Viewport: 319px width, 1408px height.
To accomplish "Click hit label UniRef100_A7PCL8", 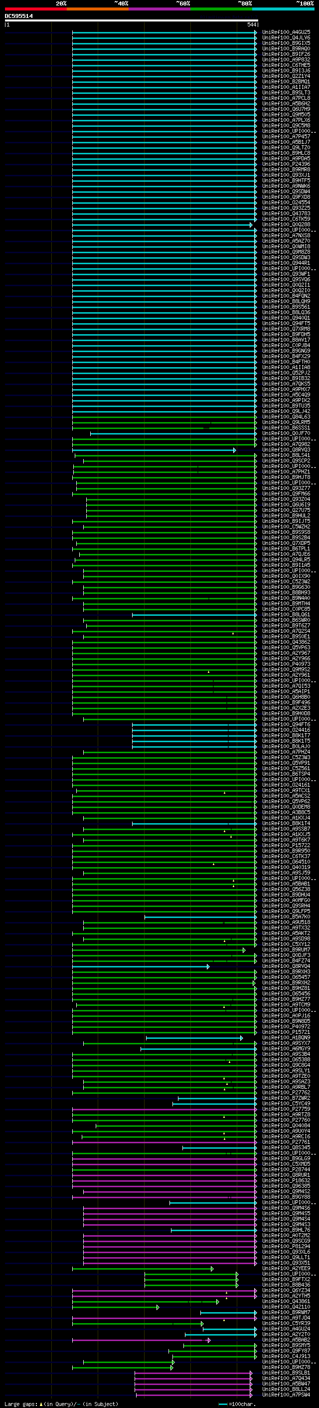I will (x=286, y=98).
